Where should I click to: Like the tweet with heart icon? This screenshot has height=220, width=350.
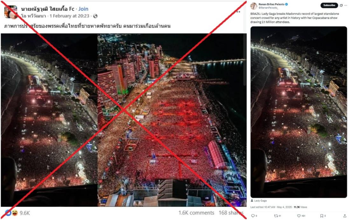[299, 216]
